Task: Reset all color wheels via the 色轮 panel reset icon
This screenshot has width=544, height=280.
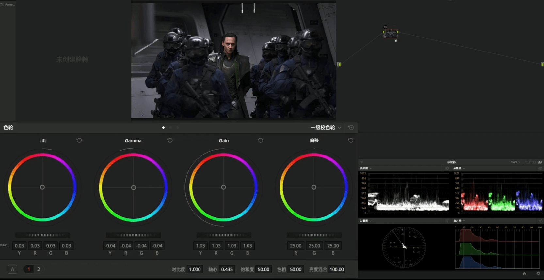Action: click(x=351, y=128)
